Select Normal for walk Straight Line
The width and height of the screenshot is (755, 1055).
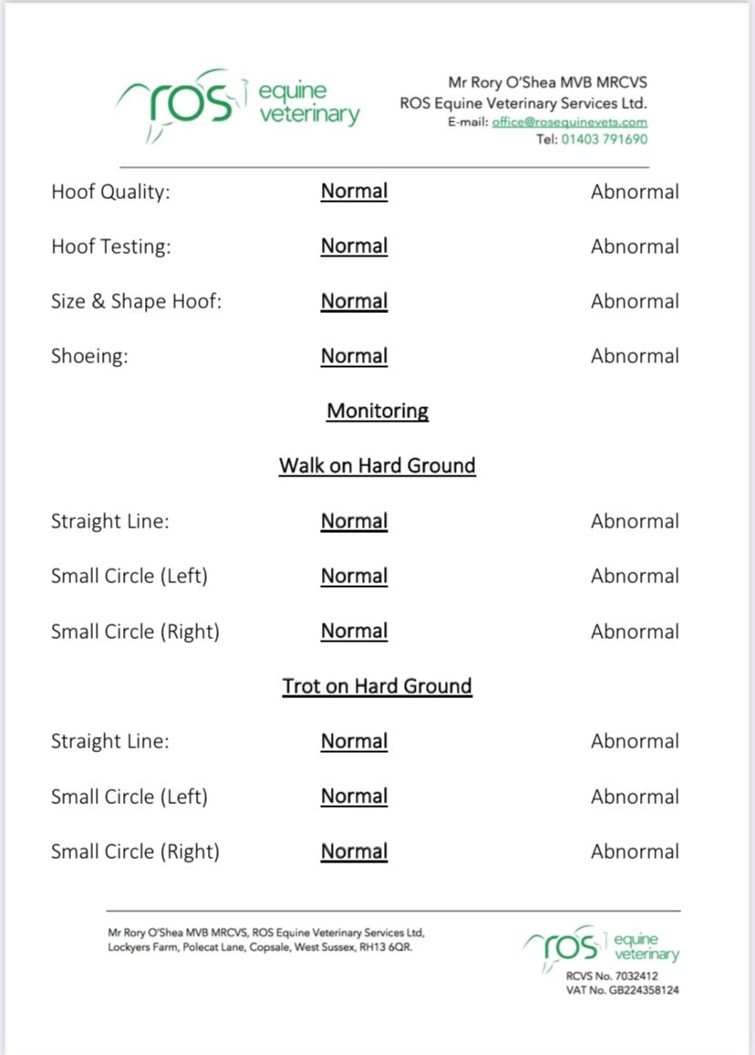tap(355, 521)
